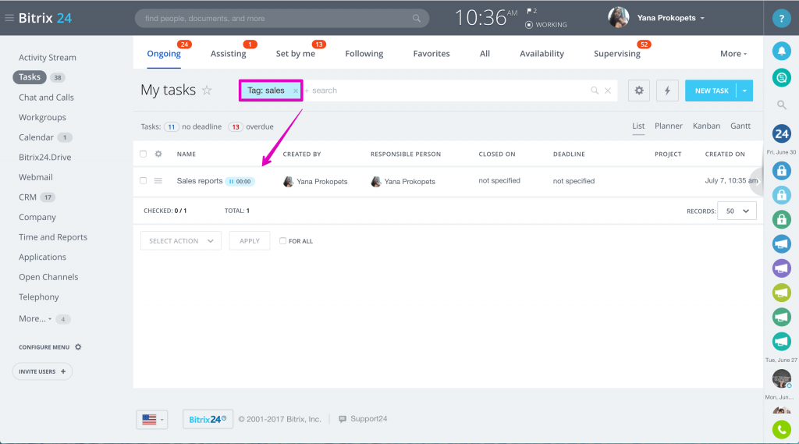Switch to Kanban view
The height and width of the screenshot is (444, 799).
pos(706,126)
